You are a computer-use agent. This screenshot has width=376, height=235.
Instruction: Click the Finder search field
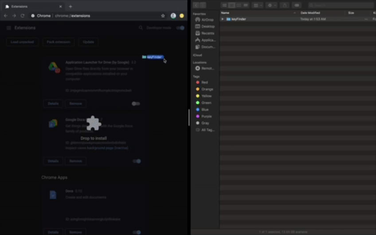click(x=341, y=5)
